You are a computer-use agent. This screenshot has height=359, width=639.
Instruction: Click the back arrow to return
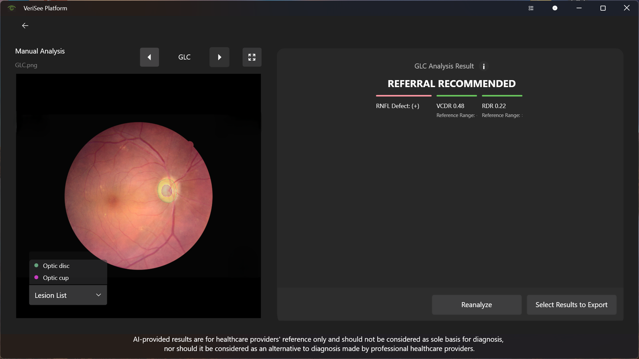click(x=25, y=26)
